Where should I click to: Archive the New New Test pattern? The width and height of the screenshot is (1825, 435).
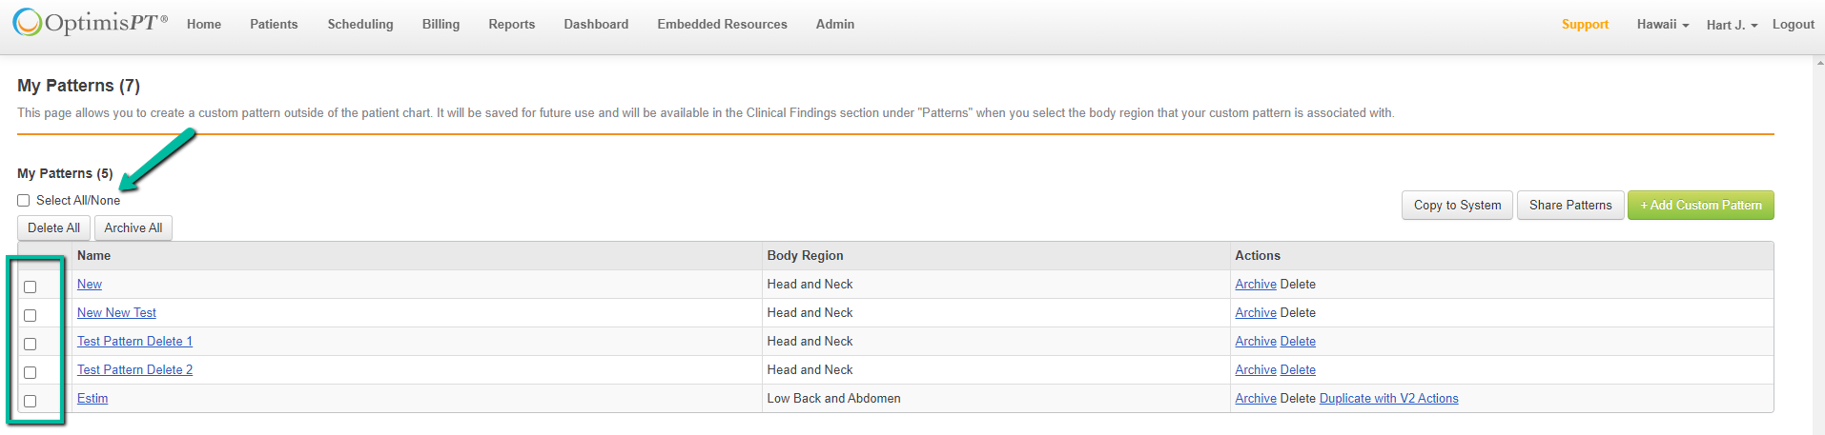pyautogui.click(x=1255, y=313)
